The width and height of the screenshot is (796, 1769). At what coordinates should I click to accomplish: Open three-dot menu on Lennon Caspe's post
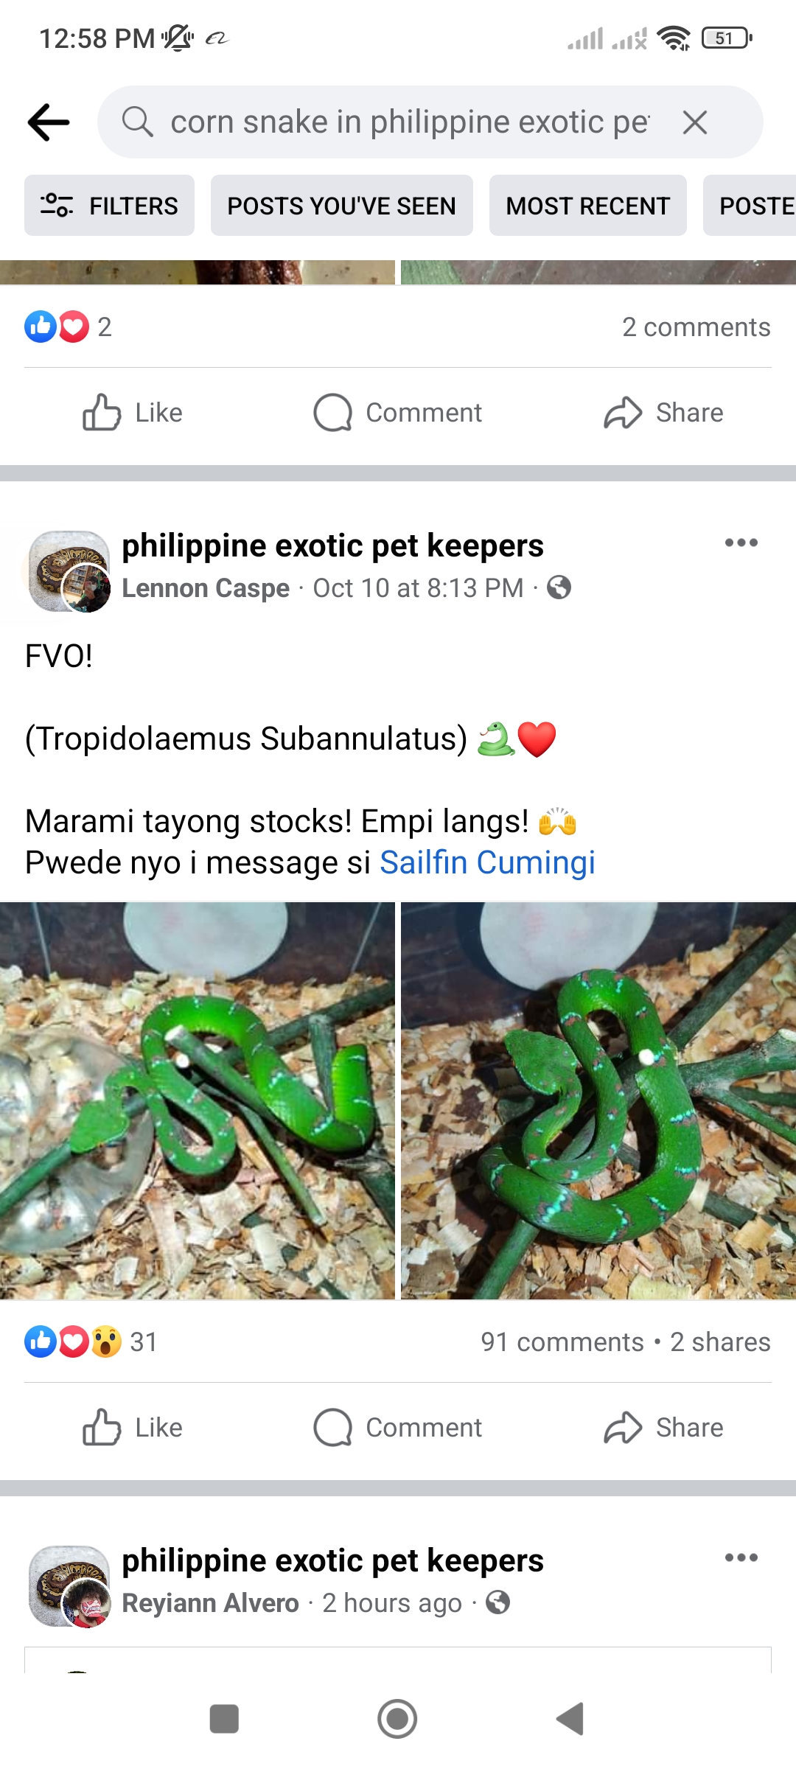[741, 543]
